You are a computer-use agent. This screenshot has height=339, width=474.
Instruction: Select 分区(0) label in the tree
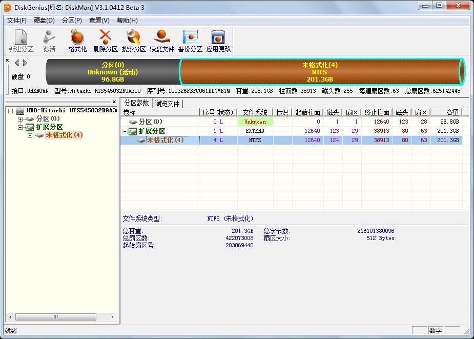(x=48, y=118)
